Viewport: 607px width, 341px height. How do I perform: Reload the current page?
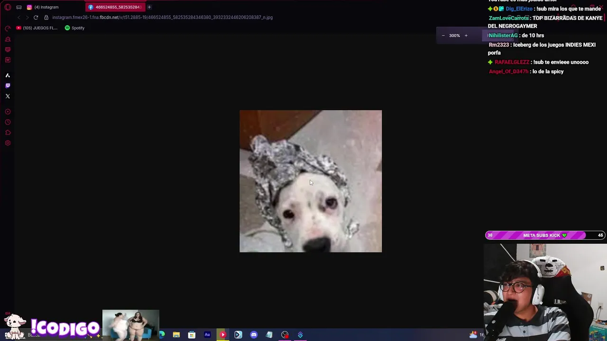36,18
